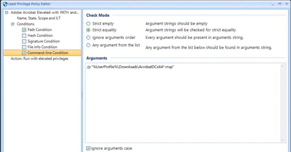Click the shield icon in title bar
Image resolution: width=291 pixels, height=152 pixels.
coord(5,4)
